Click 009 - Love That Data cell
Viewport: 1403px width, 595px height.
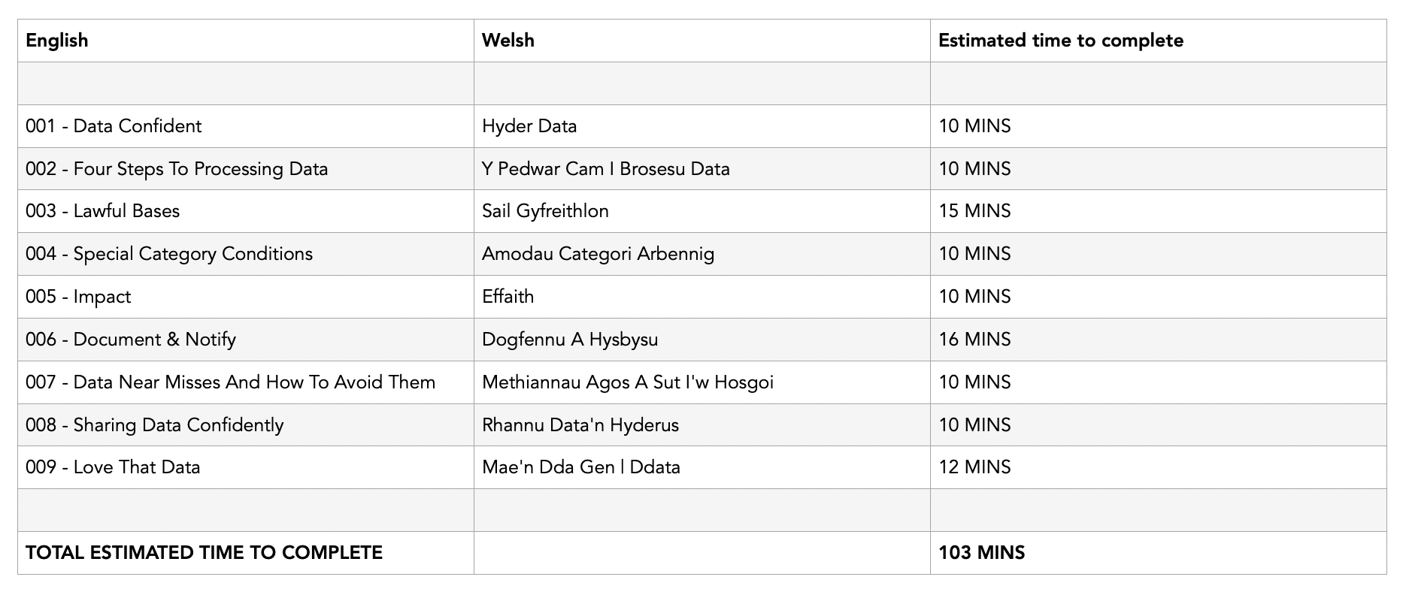(246, 467)
